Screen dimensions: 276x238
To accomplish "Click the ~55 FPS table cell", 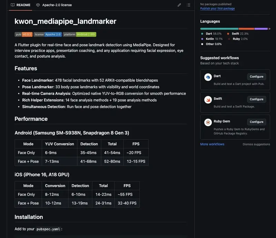I will [127, 194].
